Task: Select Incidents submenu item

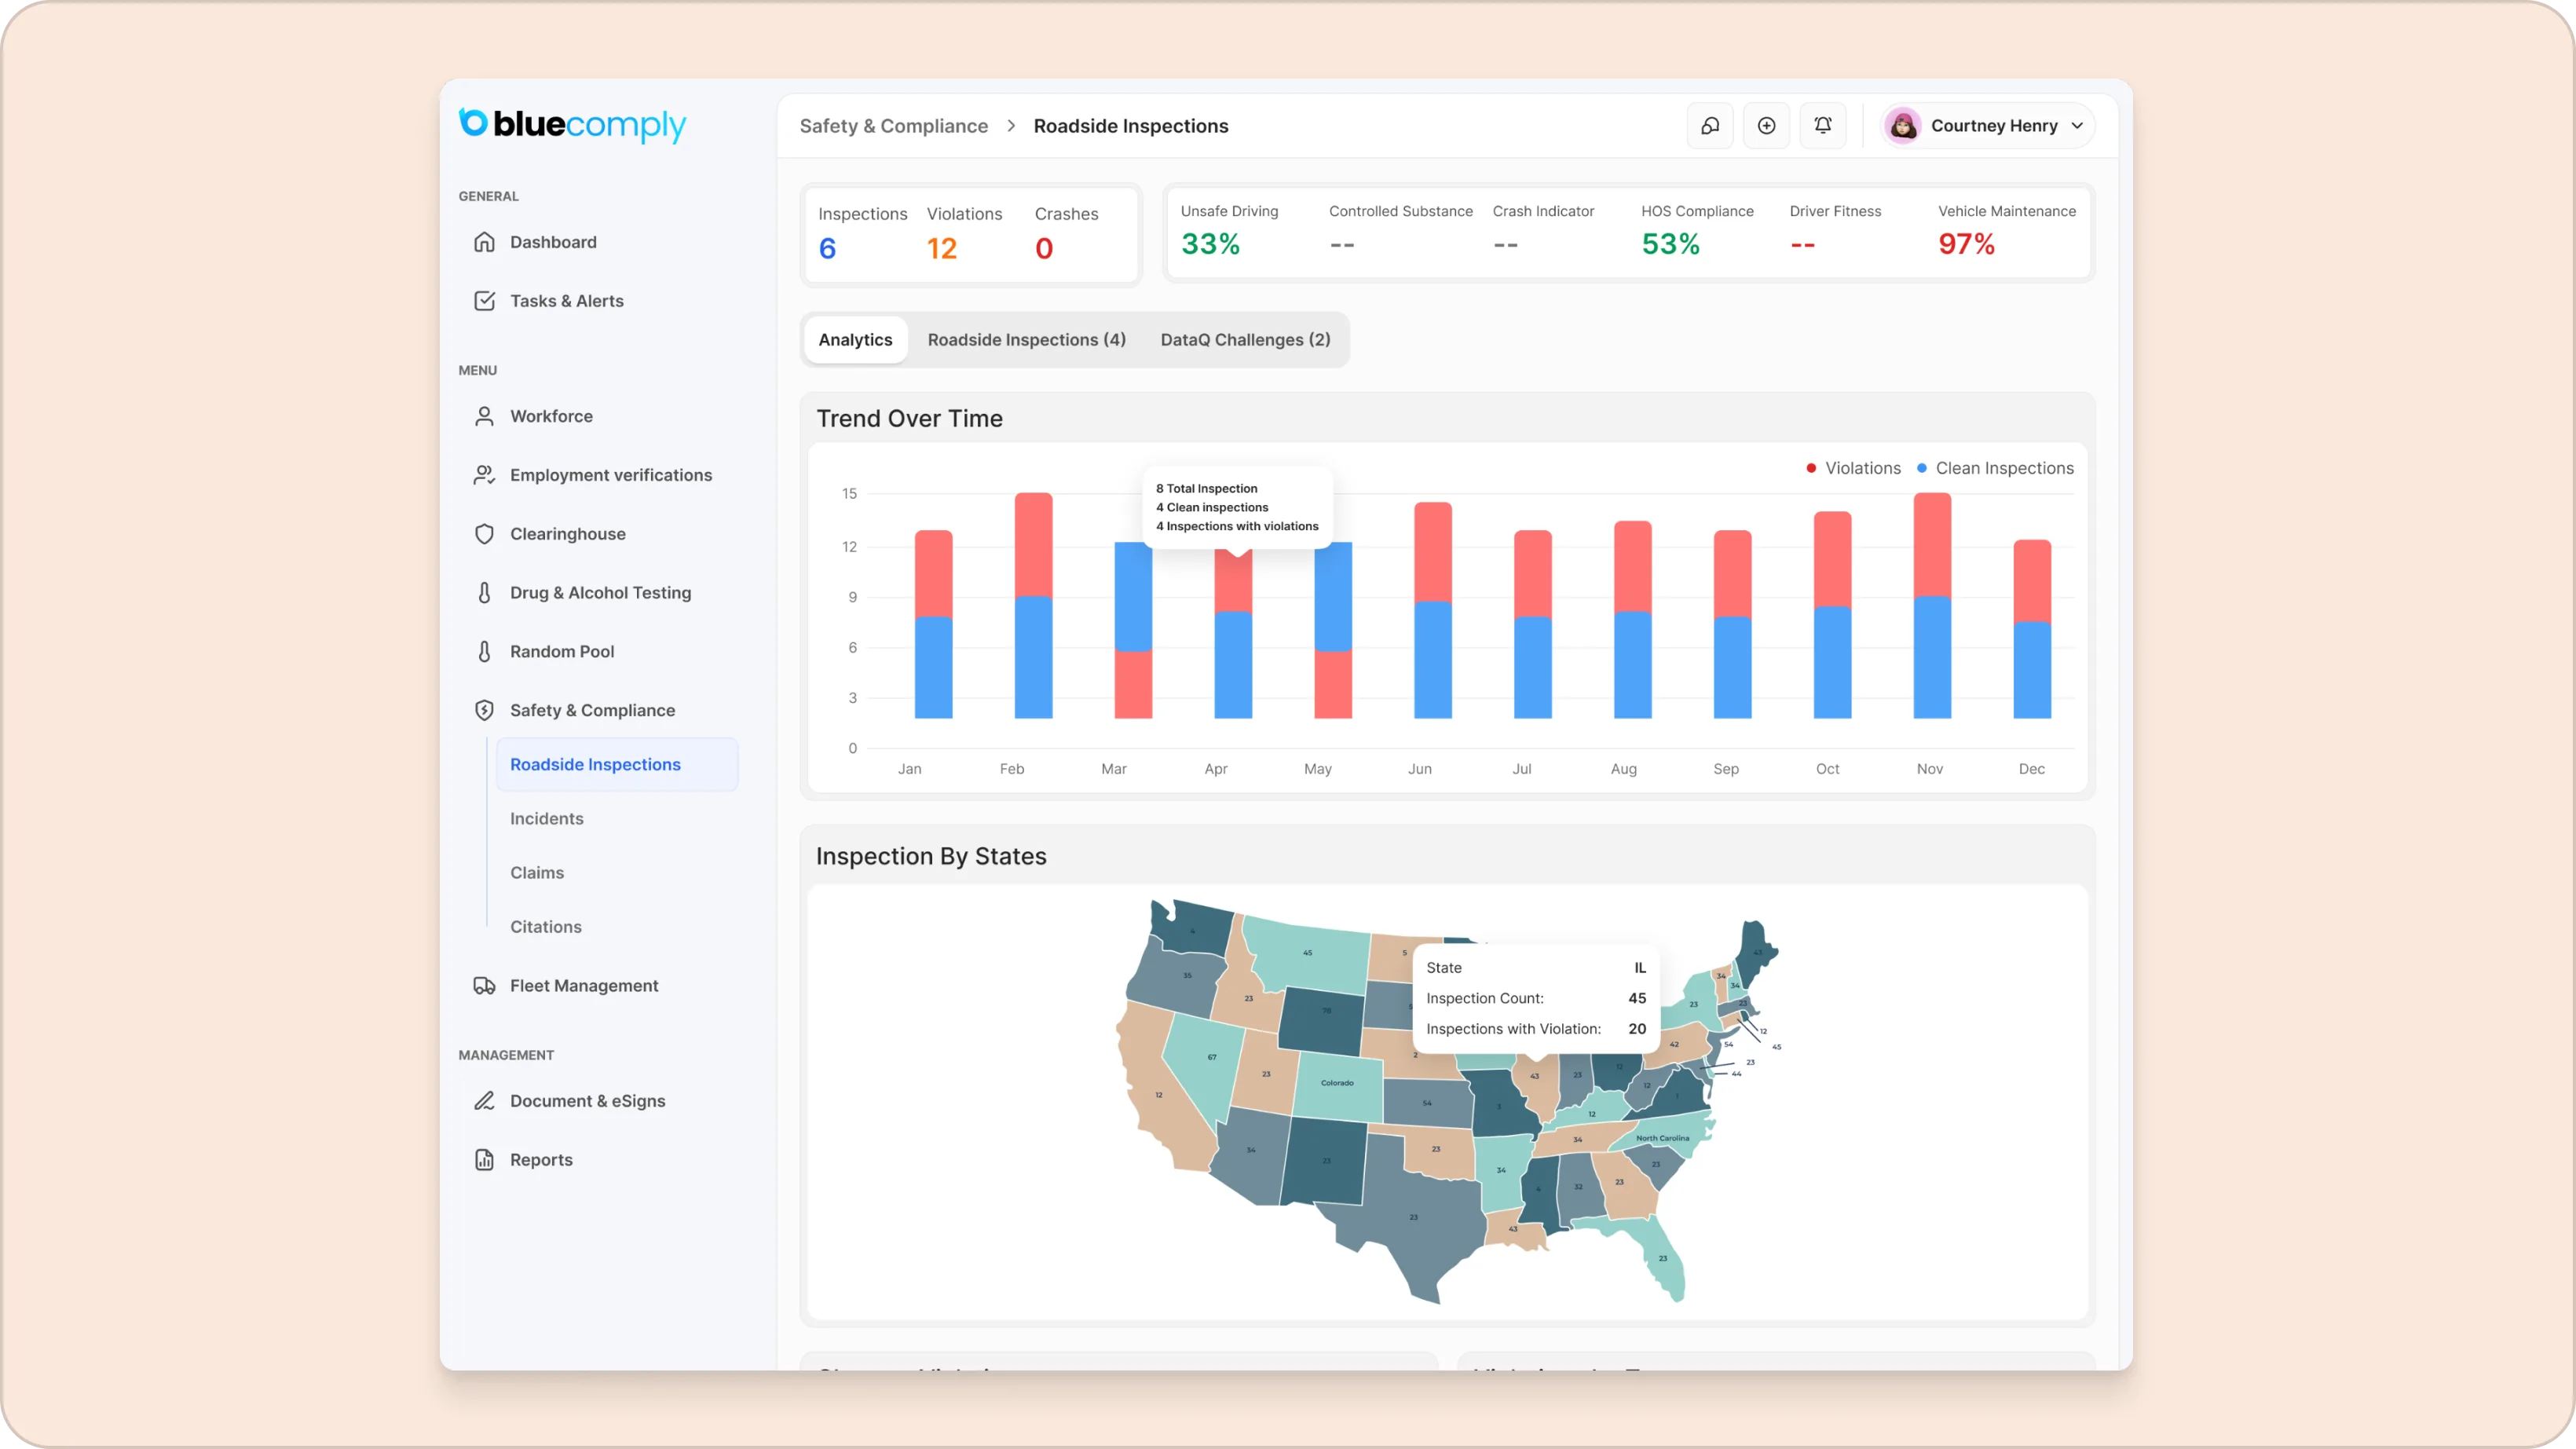Action: pos(547,819)
